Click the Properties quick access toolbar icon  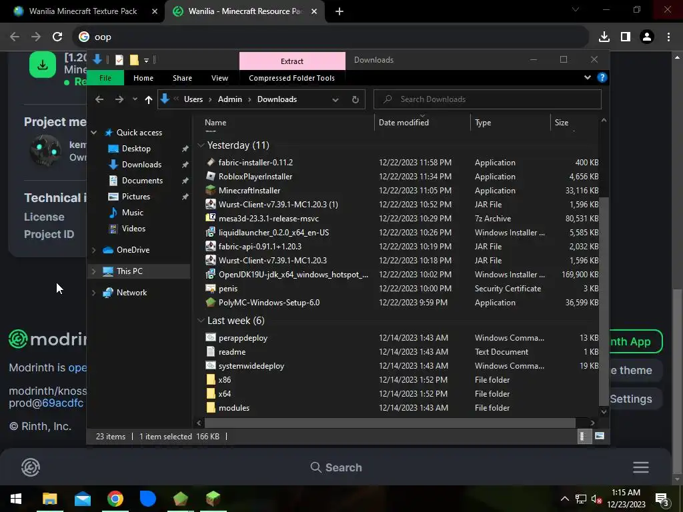(x=119, y=60)
